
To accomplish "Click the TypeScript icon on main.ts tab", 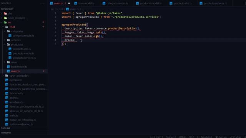I will (52, 3).
